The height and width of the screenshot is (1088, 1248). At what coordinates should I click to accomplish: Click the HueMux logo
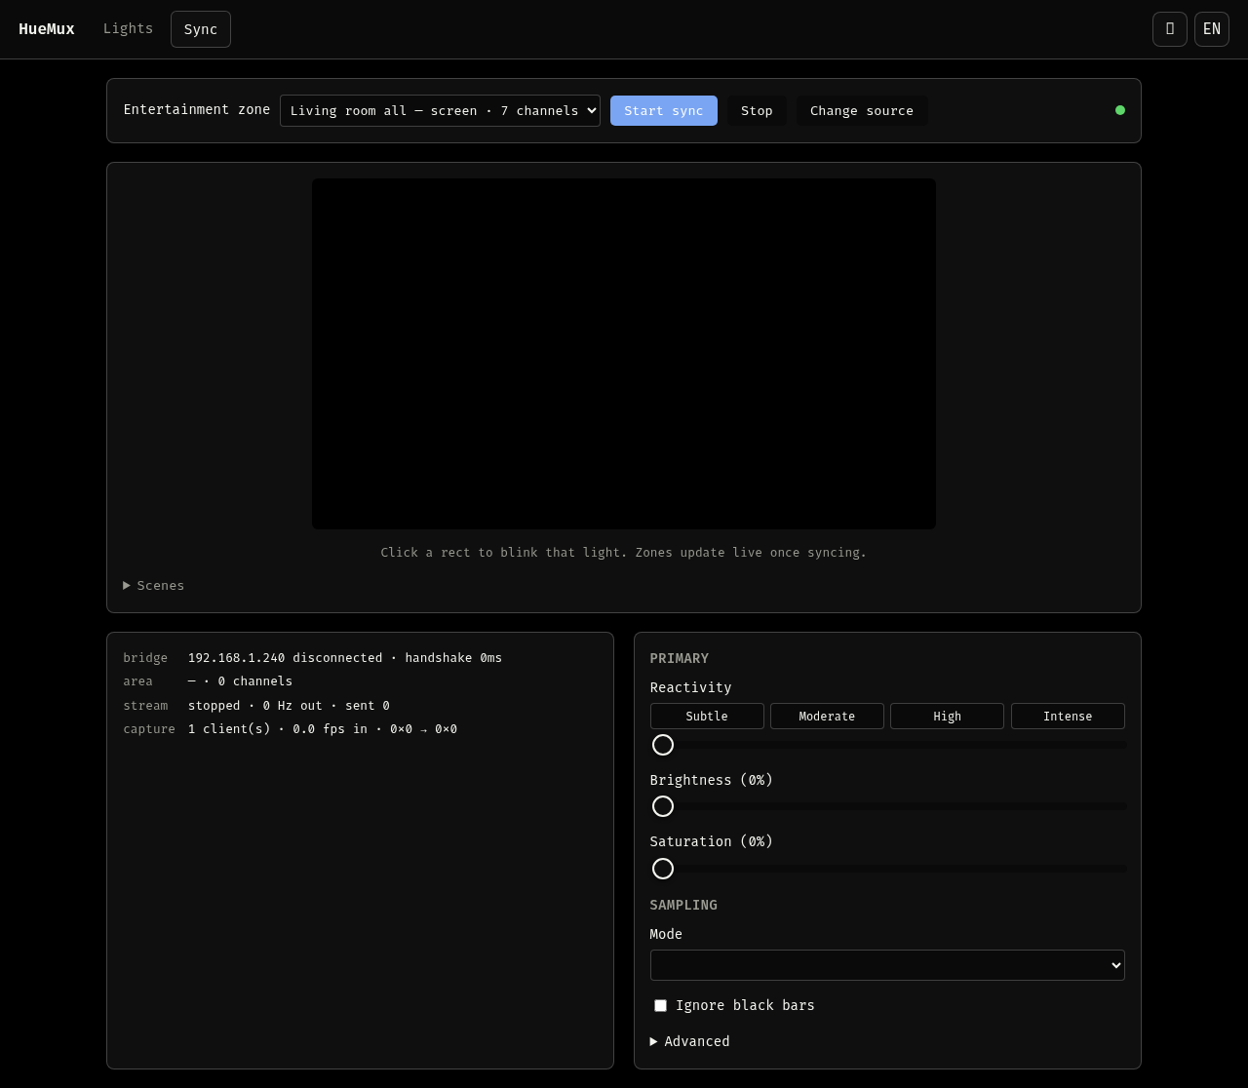click(x=47, y=29)
